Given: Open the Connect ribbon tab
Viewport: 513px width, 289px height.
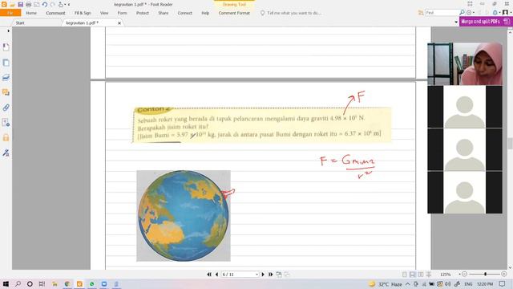Looking at the screenshot, I should tap(185, 13).
